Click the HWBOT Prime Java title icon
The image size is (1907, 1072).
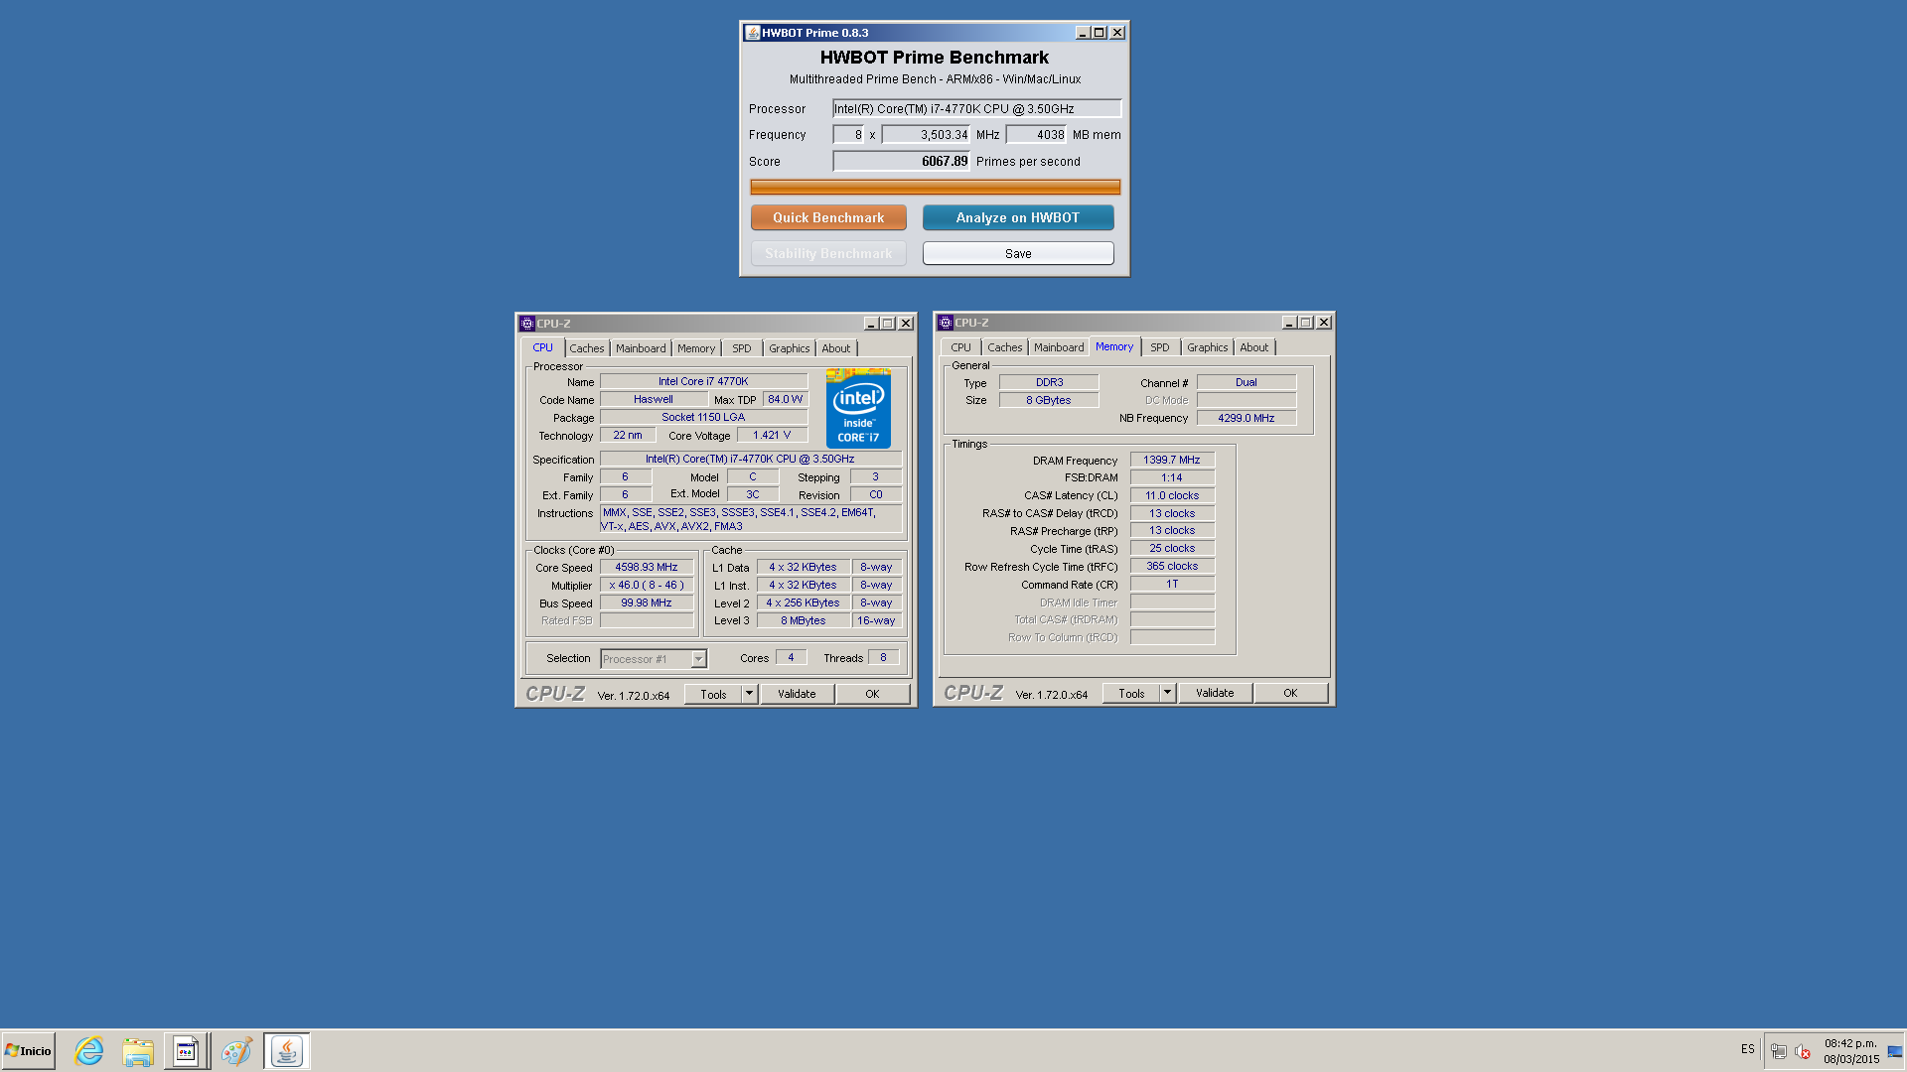(x=753, y=33)
